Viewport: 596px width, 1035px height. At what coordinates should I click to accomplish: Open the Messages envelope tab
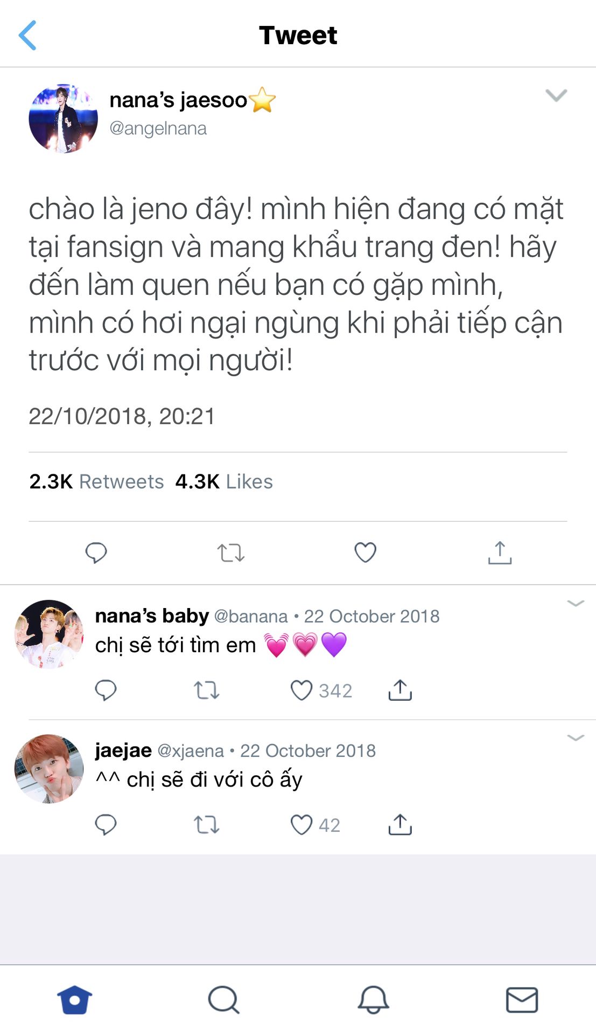click(x=522, y=1000)
